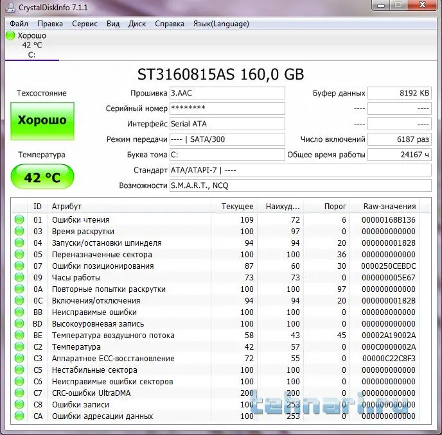Open the Диск menu

(x=137, y=24)
